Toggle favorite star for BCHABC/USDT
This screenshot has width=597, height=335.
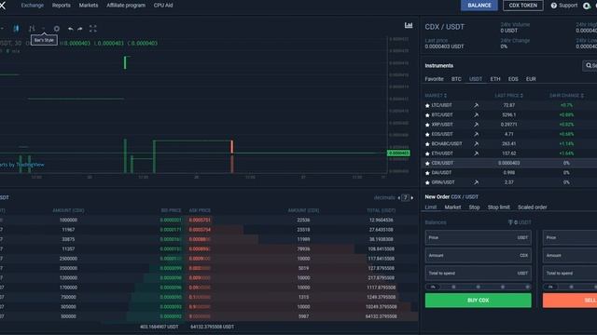pos(427,144)
